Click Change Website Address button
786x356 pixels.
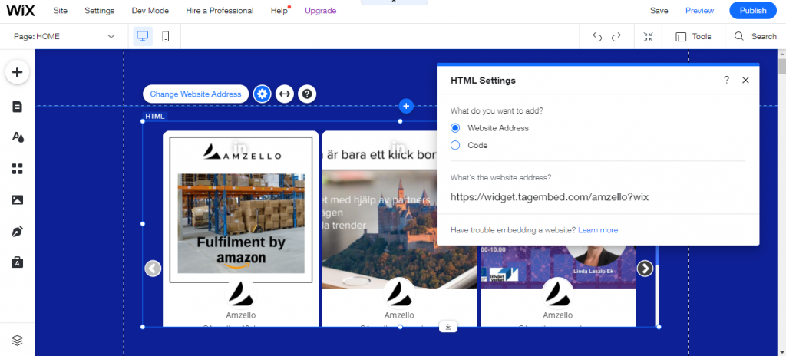point(196,94)
